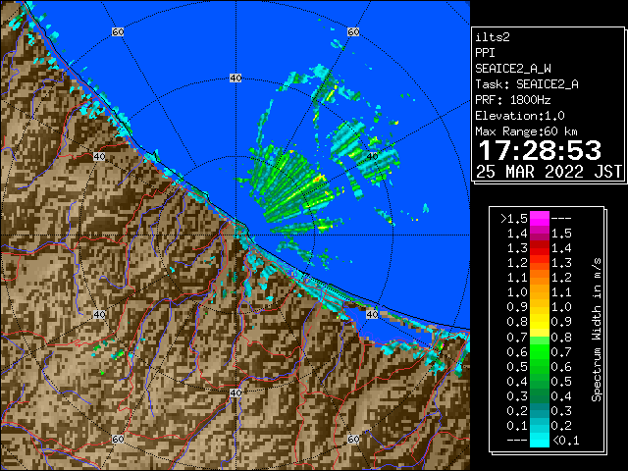The height and width of the screenshot is (471, 628).
Task: Click the 'Spectrum Width in m/s' legend title
Action: point(597,330)
